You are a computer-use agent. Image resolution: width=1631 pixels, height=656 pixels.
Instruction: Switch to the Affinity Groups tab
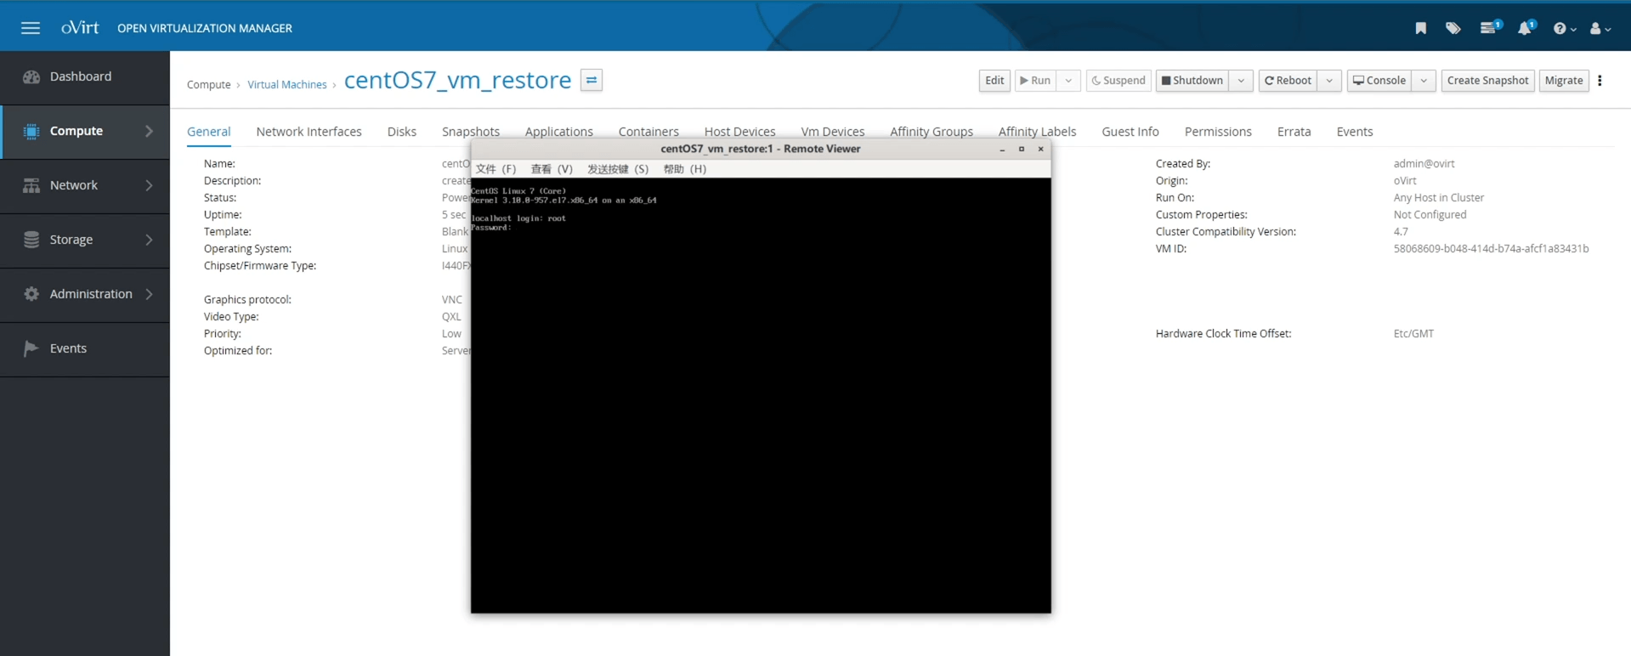[x=932, y=132]
